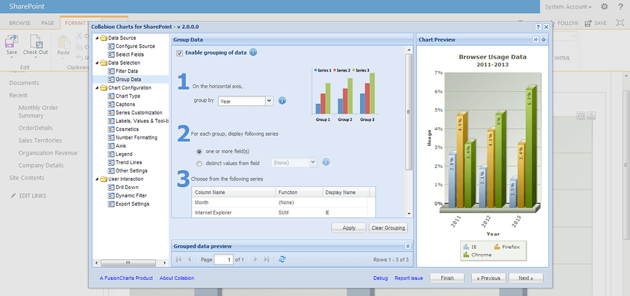Screen dimensions: 630x296
Task: Refresh the grouped data preview
Action: coord(282,259)
